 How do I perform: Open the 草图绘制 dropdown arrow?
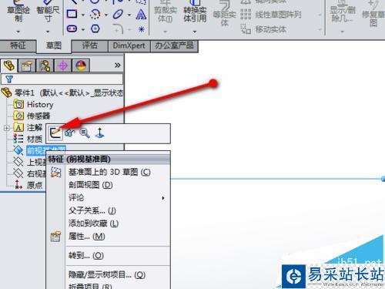(x=18, y=32)
